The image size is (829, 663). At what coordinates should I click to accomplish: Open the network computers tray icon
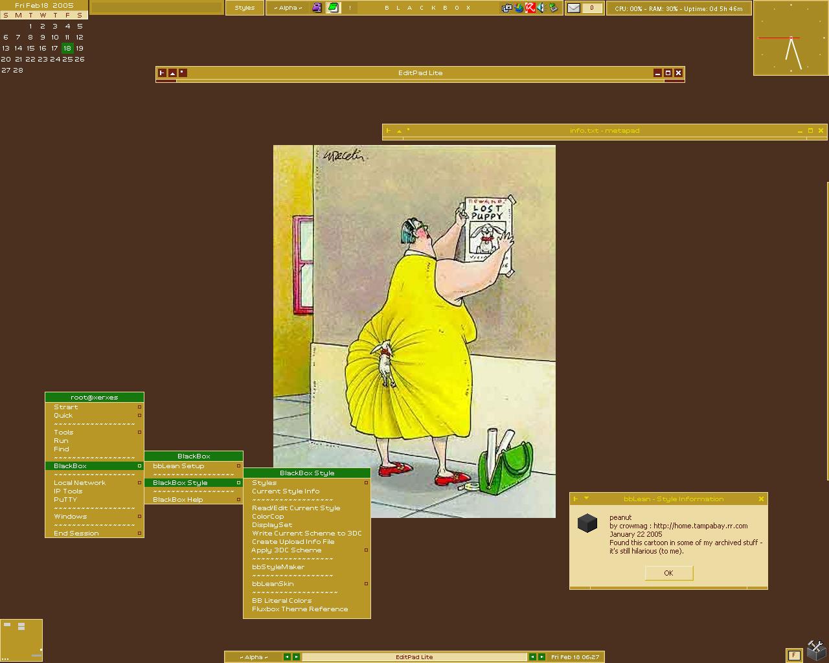click(x=507, y=8)
